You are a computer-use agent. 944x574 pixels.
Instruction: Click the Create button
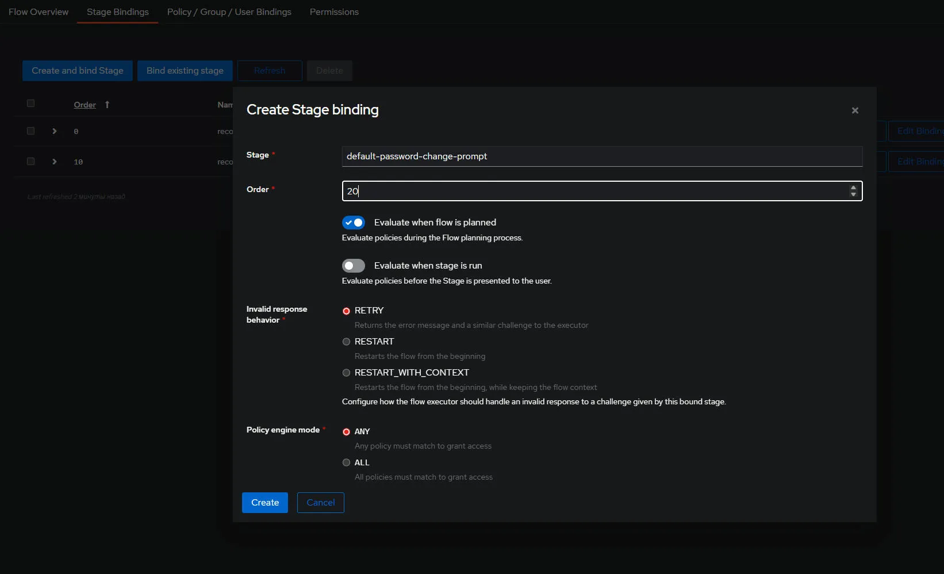(x=264, y=503)
